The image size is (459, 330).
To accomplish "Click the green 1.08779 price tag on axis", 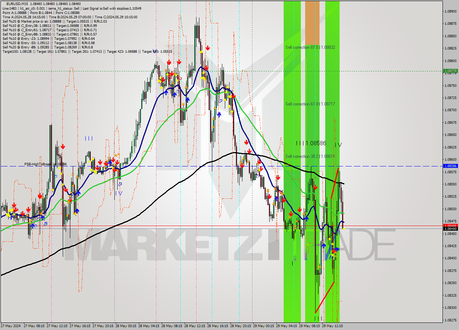I will 450,71.
